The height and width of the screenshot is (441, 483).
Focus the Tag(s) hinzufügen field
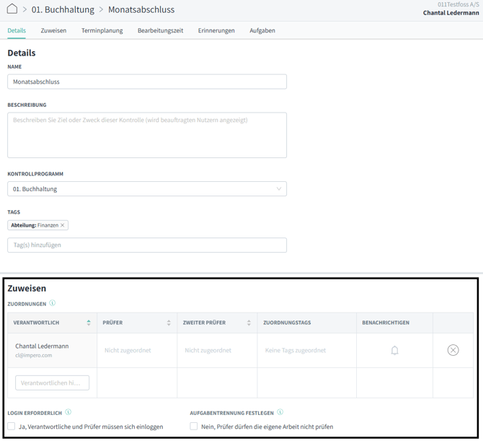click(x=147, y=245)
